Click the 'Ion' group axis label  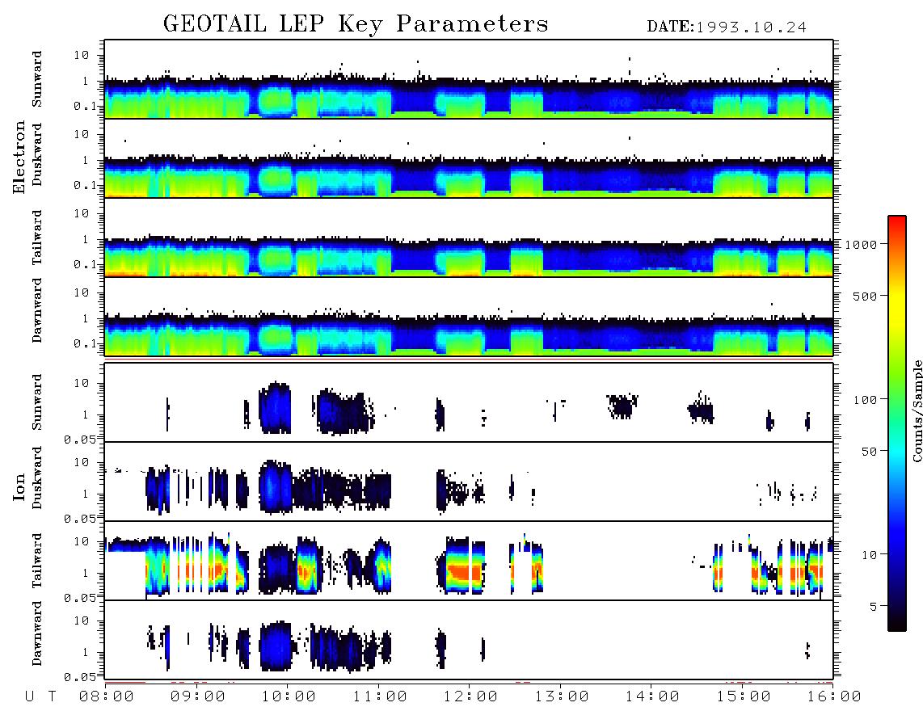19,487
